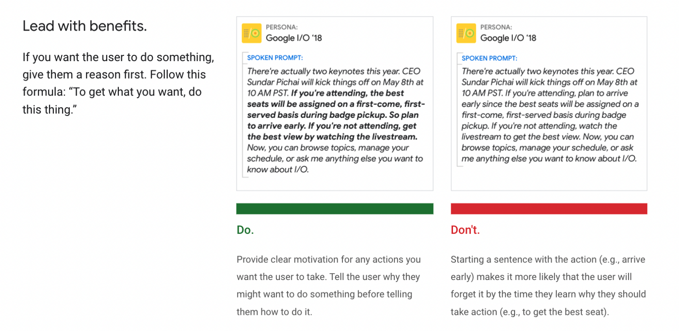Screen dimensions: 679x331
Task: Click the "Starting a sentence with the action" paragraph
Action: point(549,285)
